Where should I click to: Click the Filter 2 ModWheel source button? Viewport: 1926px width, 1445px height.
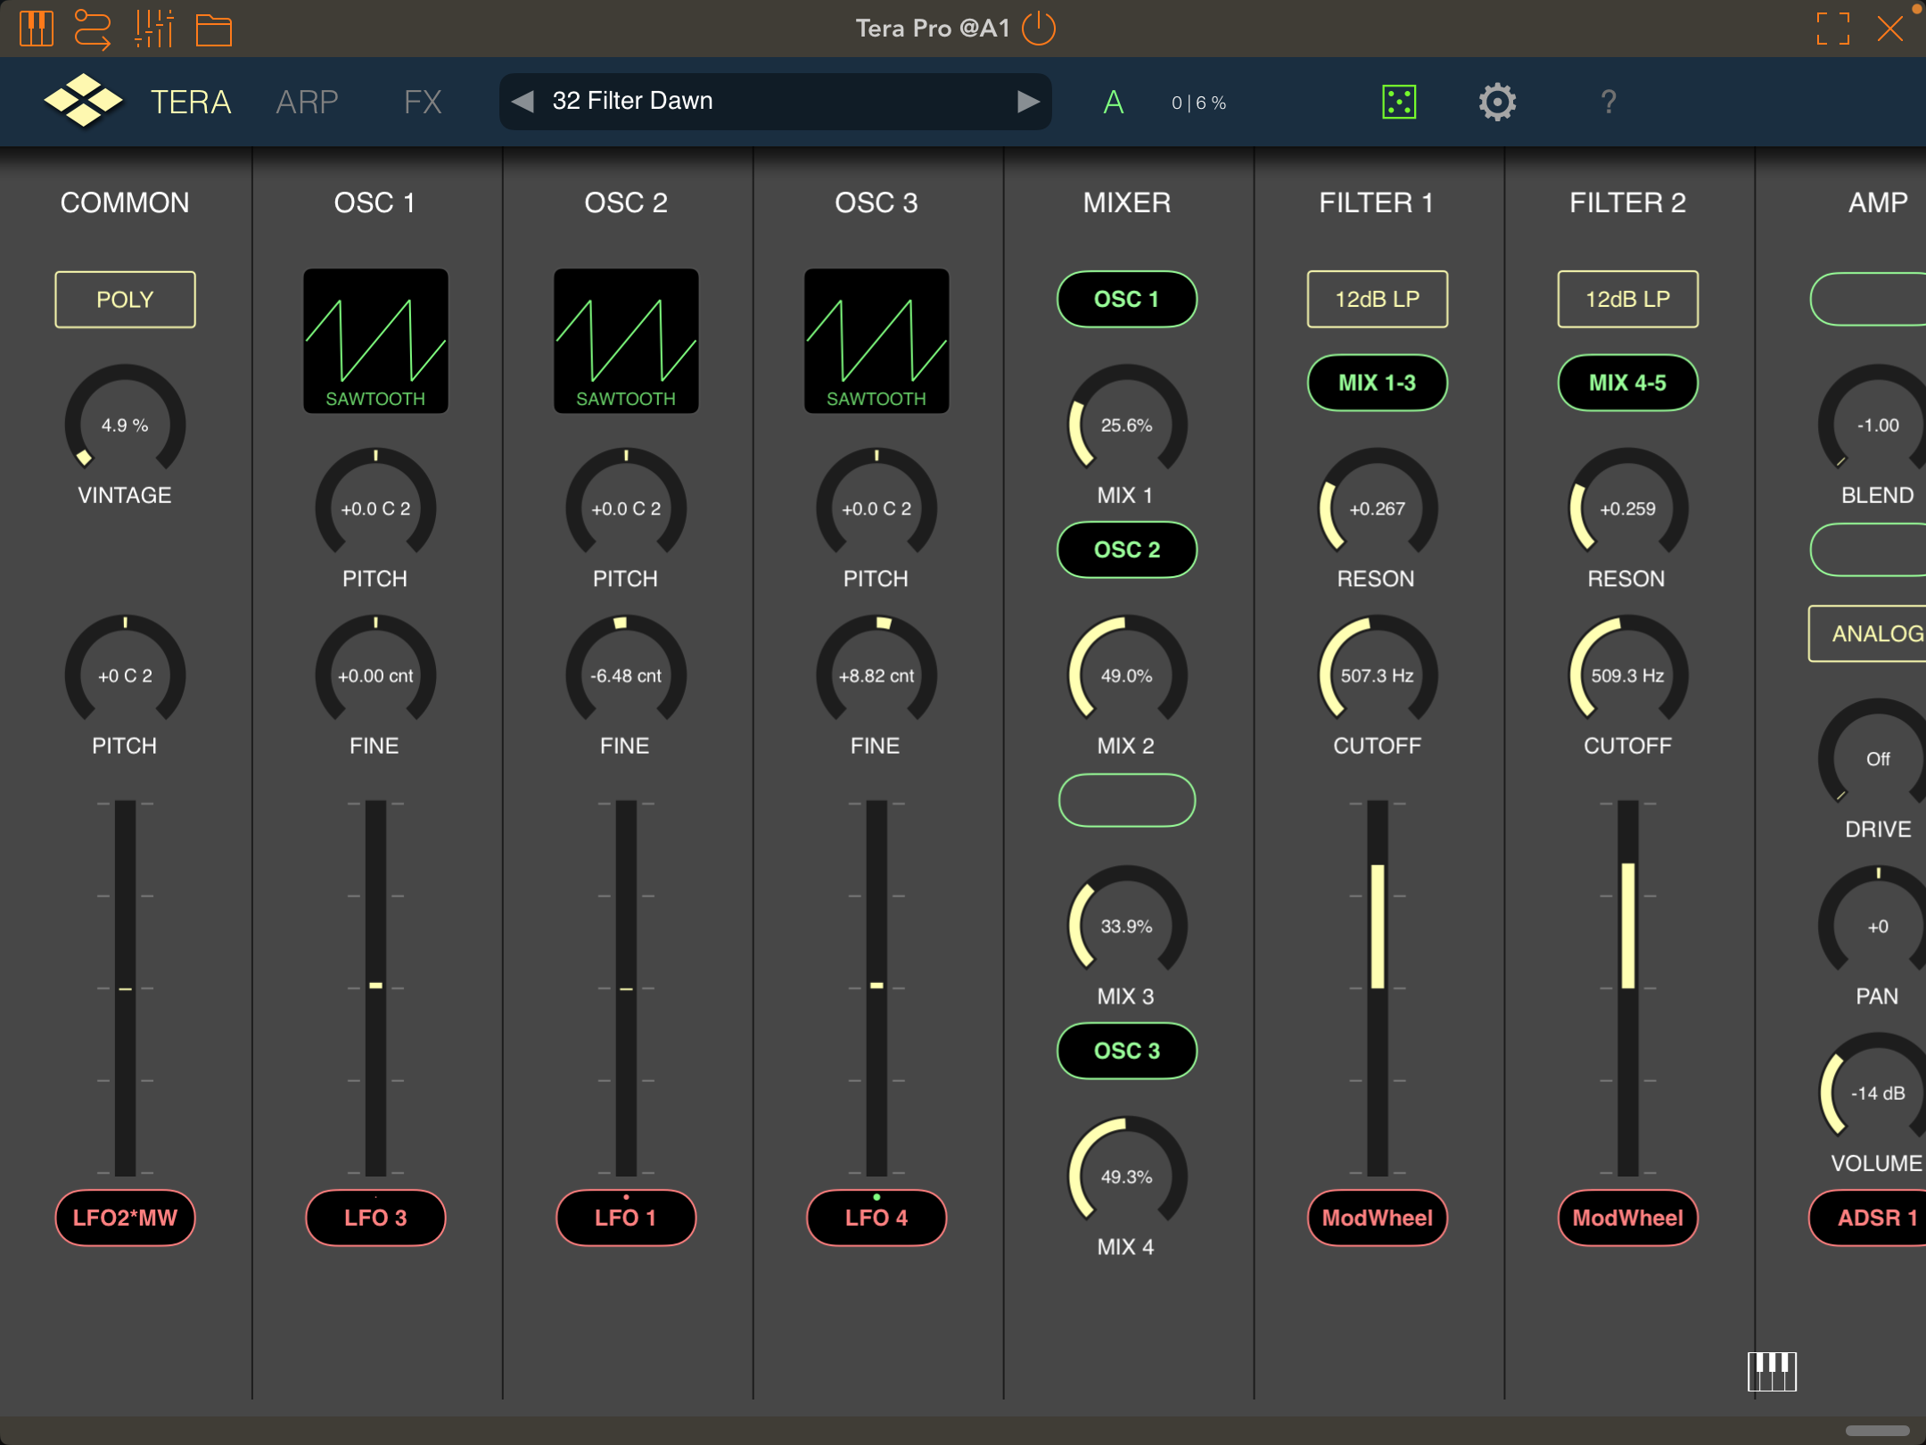click(1628, 1218)
